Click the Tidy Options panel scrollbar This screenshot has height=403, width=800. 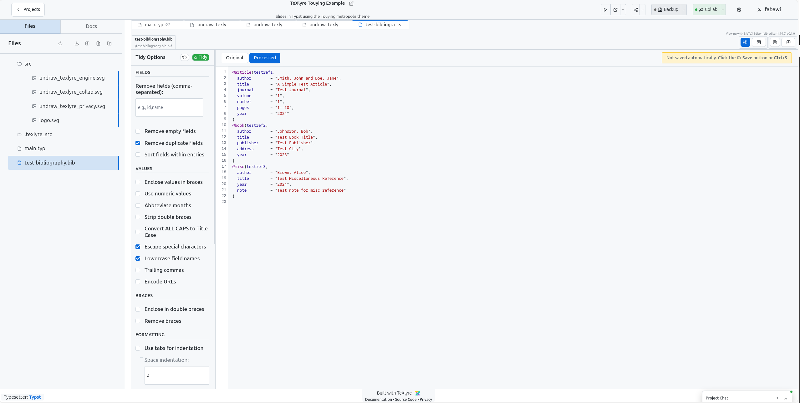coord(214,147)
